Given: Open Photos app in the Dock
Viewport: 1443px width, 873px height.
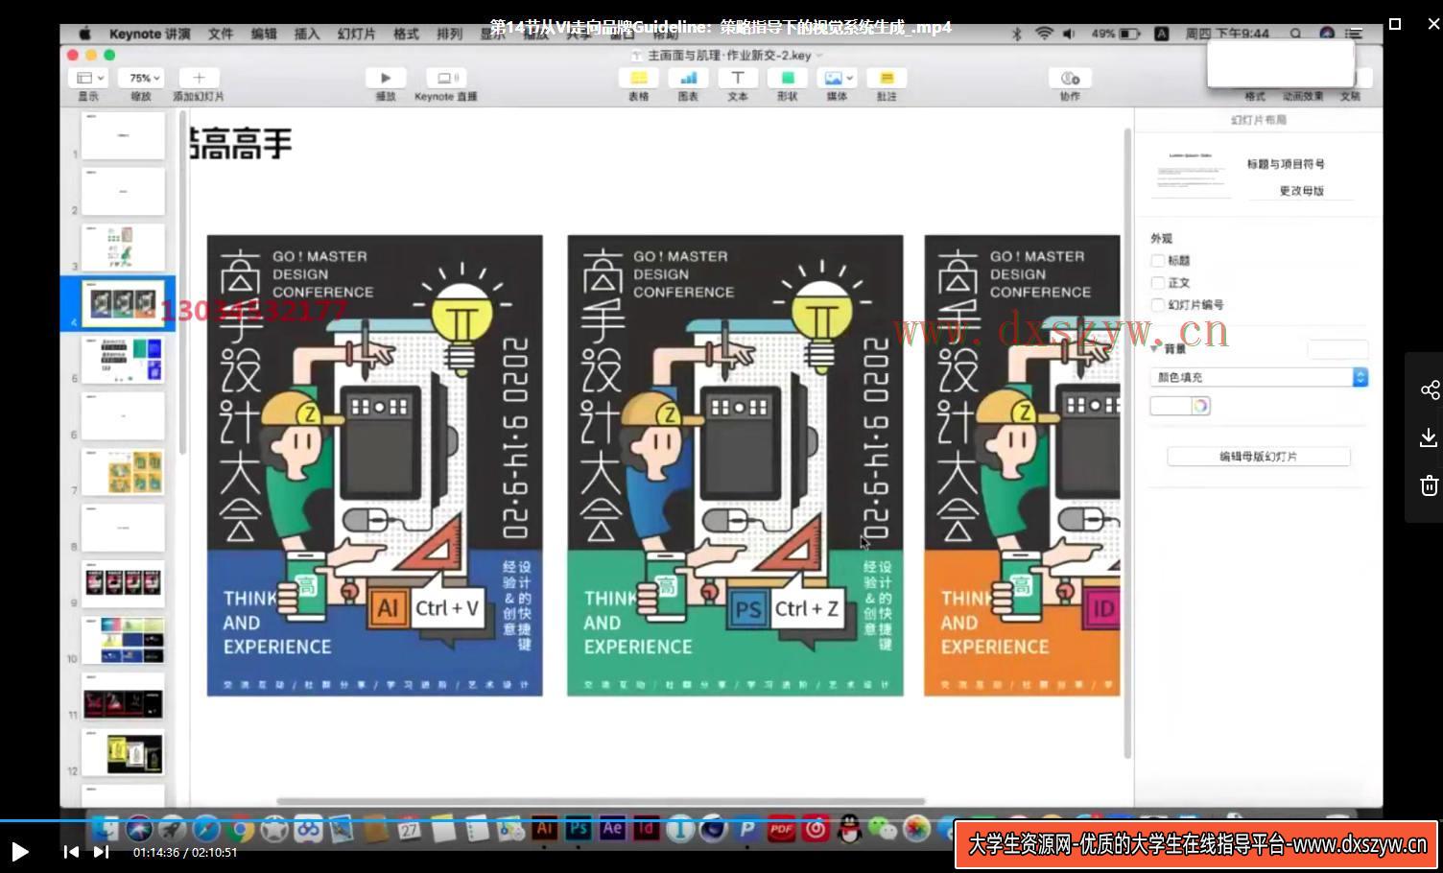Looking at the screenshot, I should (x=917, y=828).
